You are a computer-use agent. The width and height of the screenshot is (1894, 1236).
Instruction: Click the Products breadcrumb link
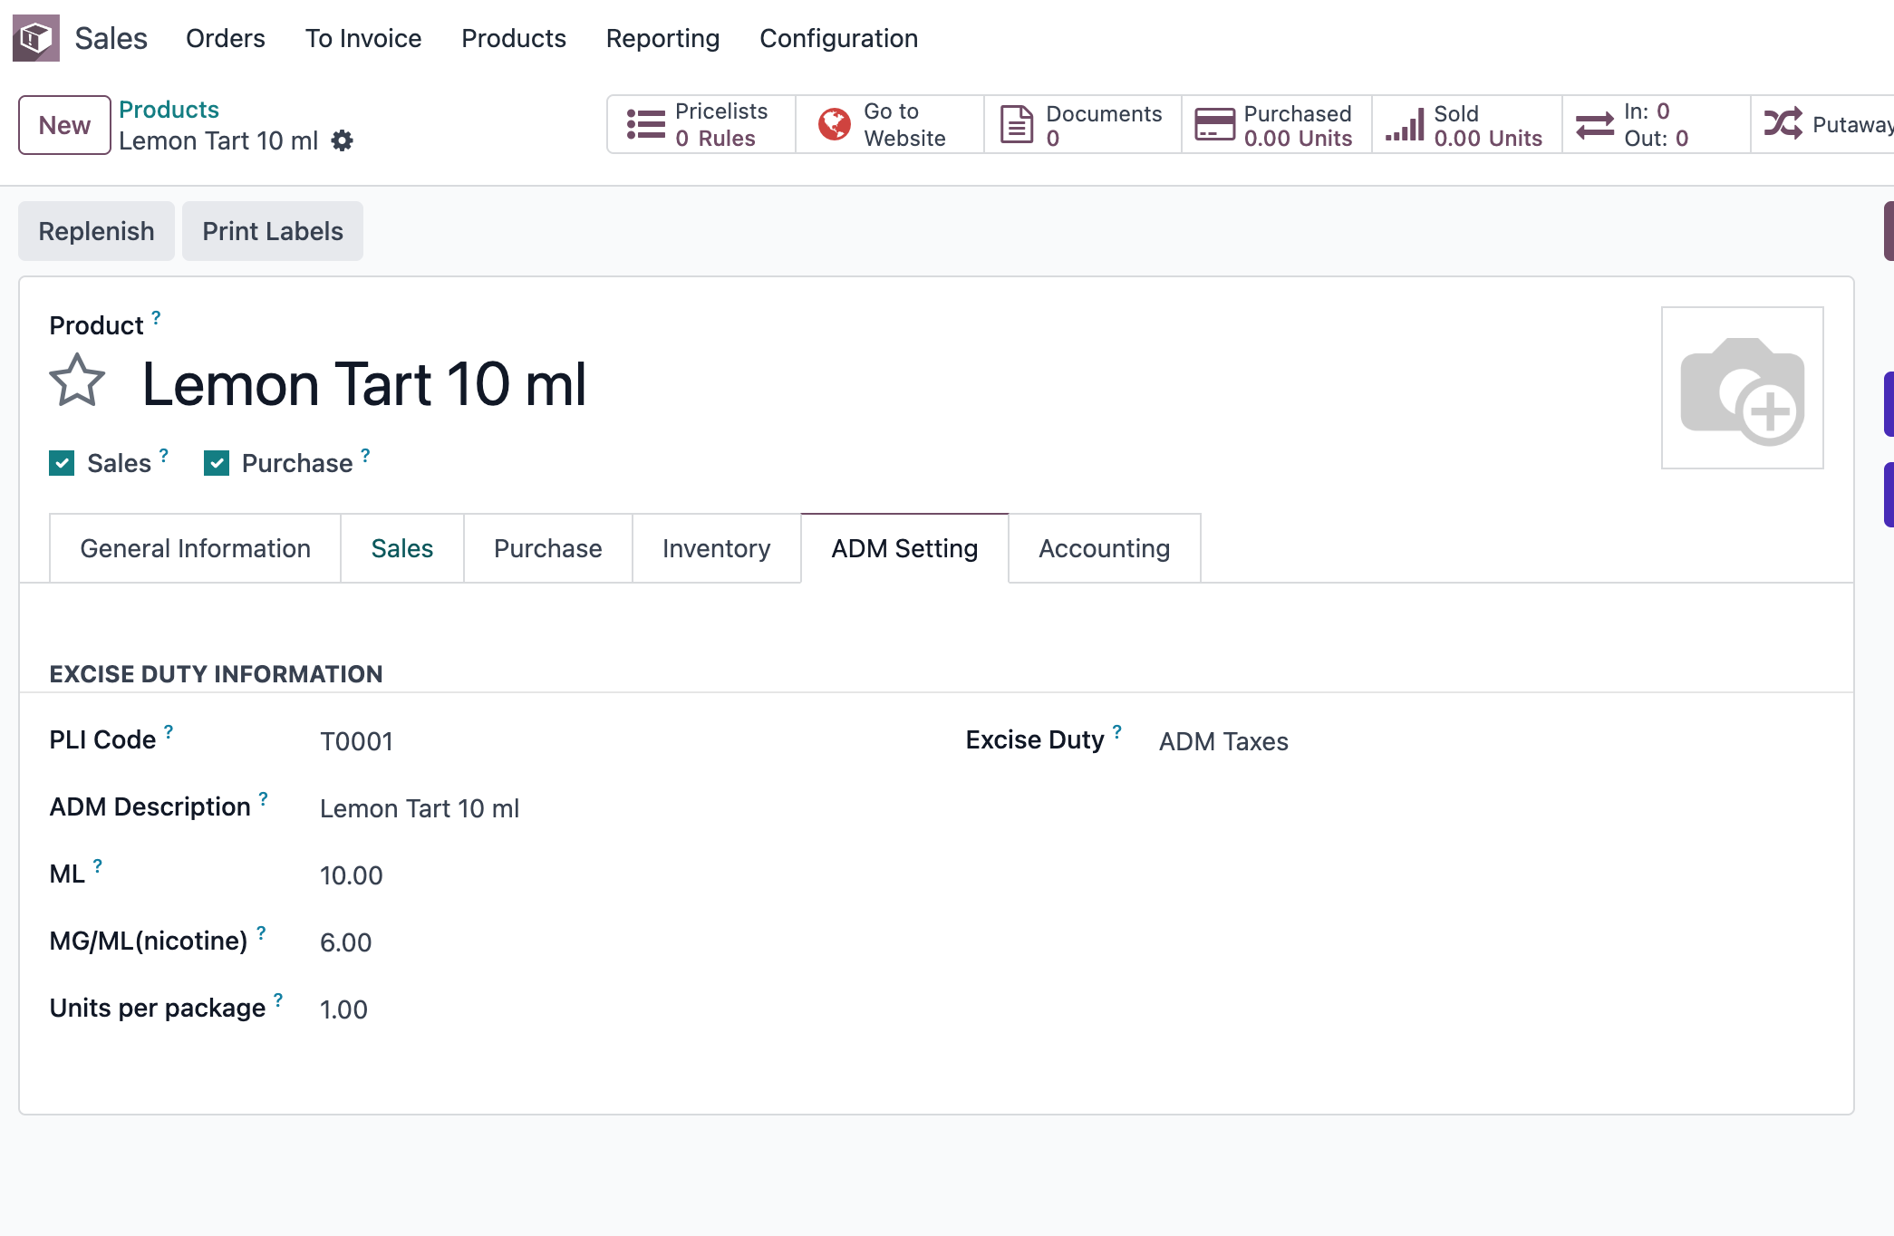(x=169, y=110)
